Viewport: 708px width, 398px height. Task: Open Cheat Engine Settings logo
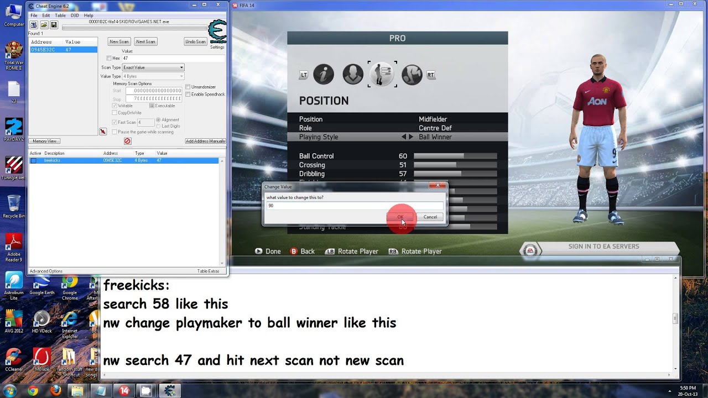pos(217,33)
